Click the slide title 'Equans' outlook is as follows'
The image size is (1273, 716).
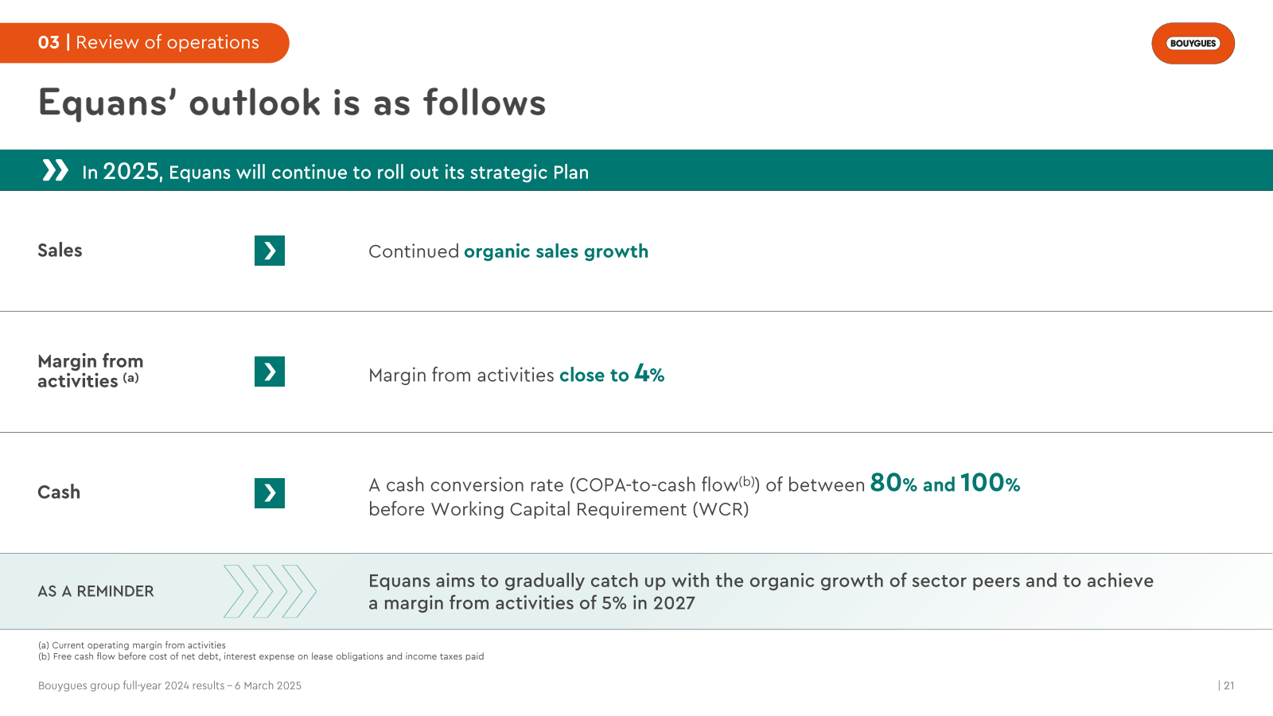click(292, 103)
